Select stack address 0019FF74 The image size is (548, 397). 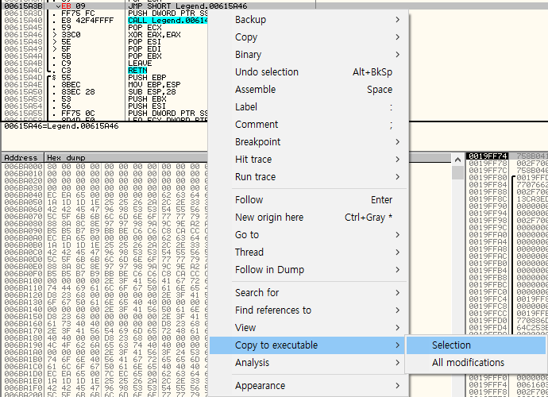[x=488, y=156]
